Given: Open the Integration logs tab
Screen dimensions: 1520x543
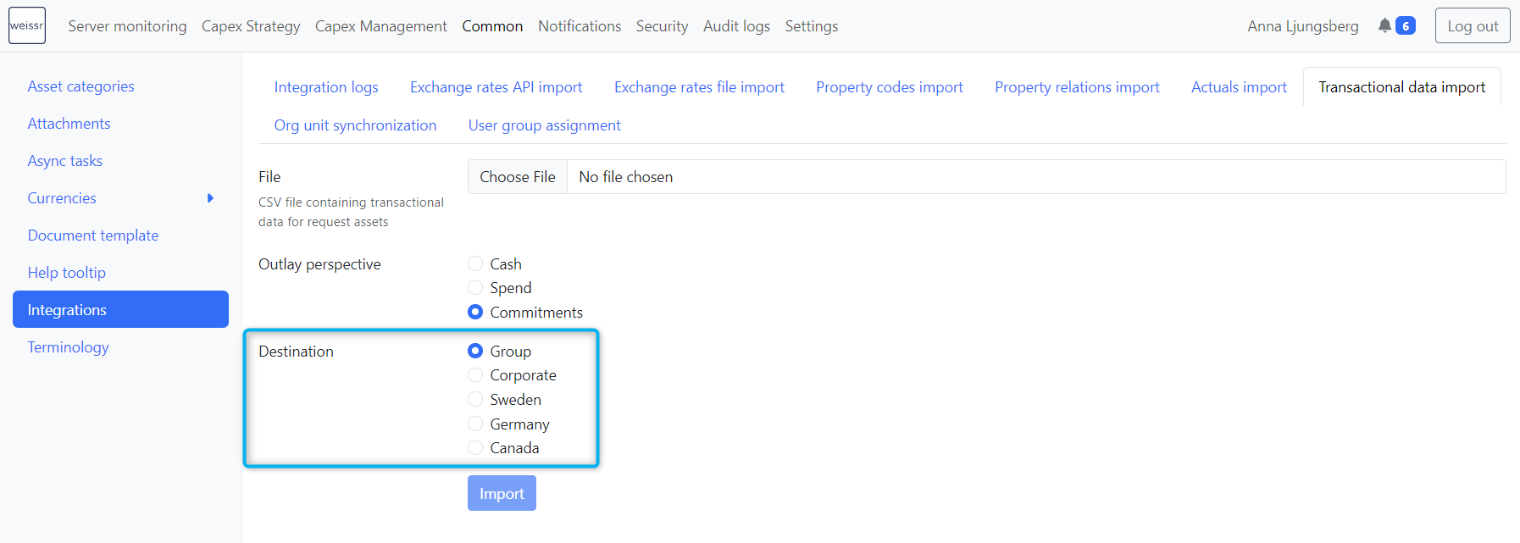Looking at the screenshot, I should coord(326,87).
